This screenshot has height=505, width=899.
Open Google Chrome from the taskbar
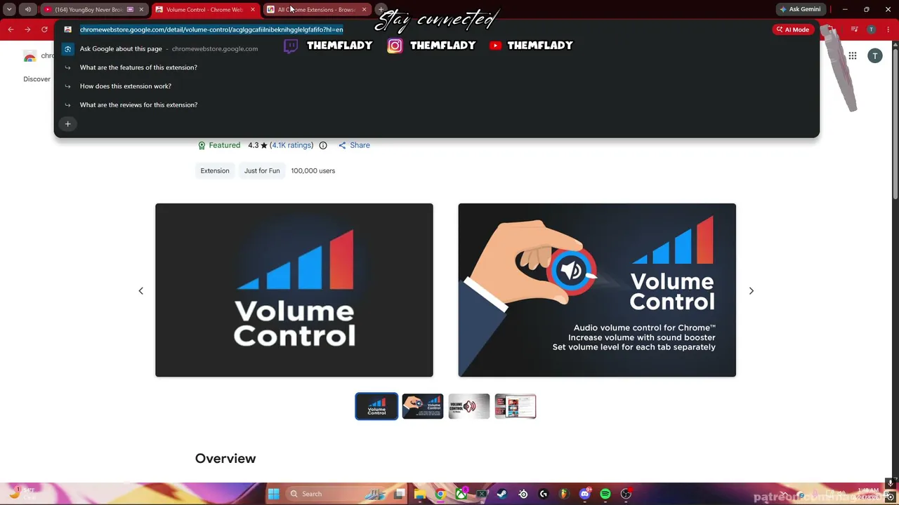point(440,494)
